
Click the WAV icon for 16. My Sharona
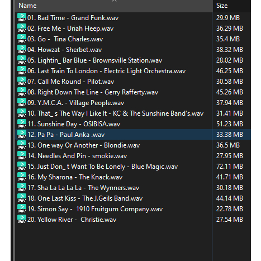(22, 177)
